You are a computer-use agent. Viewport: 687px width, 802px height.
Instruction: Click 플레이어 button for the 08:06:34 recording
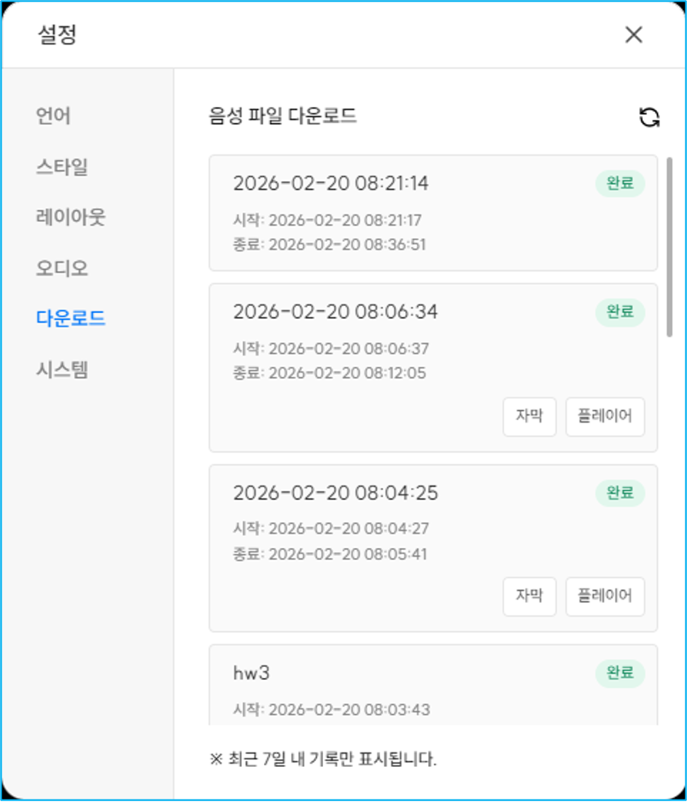(604, 416)
